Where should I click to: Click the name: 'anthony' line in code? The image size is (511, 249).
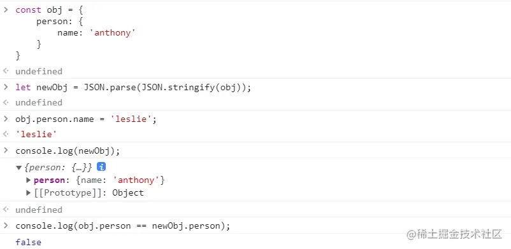tap(96, 33)
